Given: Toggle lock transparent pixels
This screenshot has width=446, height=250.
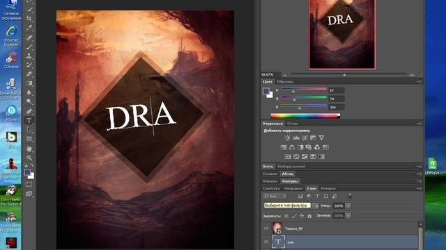Looking at the screenshot, I should click(286, 216).
